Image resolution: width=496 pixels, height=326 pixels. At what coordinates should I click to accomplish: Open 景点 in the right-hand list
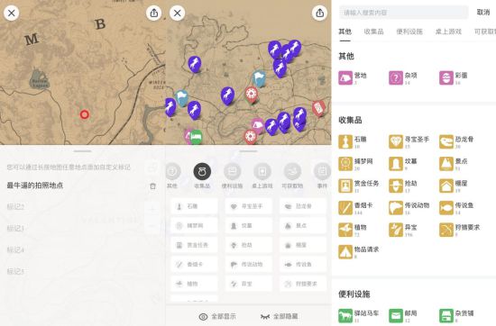click(454, 164)
